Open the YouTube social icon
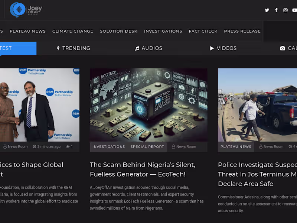This screenshot has height=223, width=297. (x=294, y=10)
